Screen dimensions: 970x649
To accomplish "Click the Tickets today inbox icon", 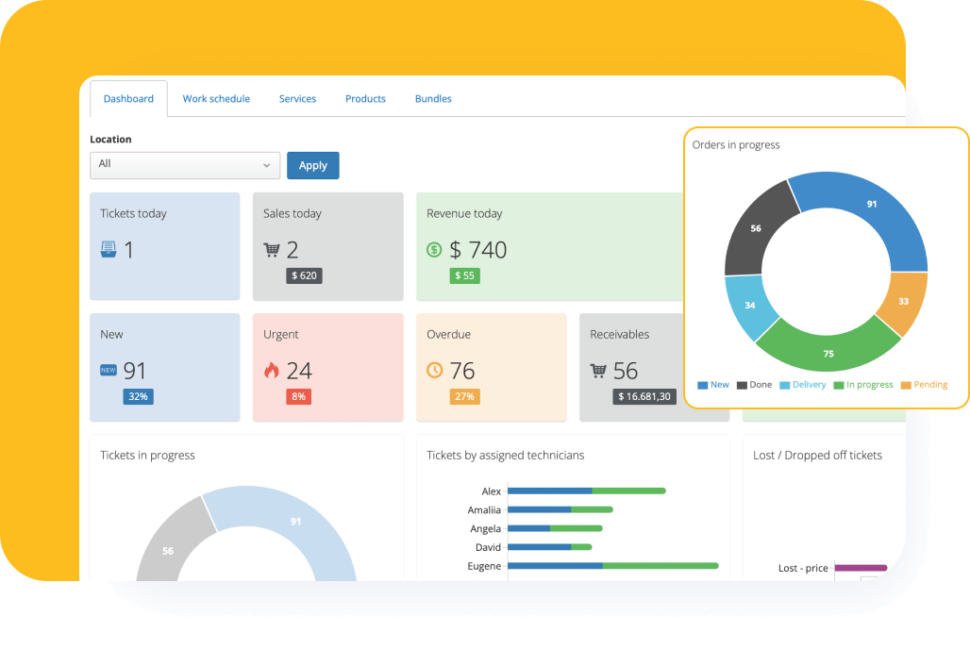I will pyautogui.click(x=109, y=250).
